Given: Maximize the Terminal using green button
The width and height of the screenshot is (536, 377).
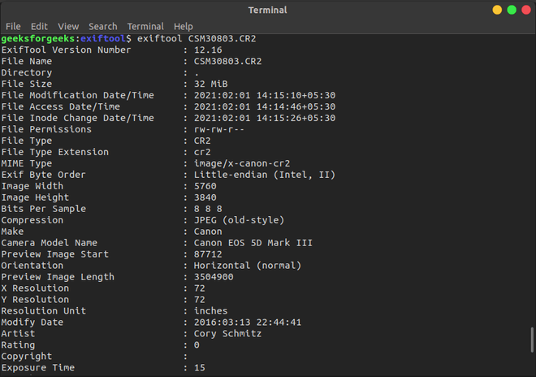Looking at the screenshot, I should click(x=512, y=10).
